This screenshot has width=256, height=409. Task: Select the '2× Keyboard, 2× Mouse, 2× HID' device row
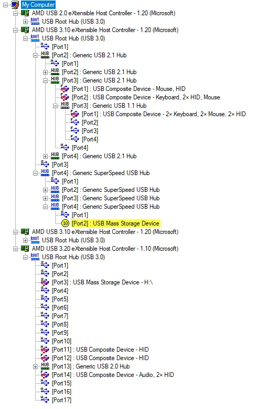pos(164,114)
